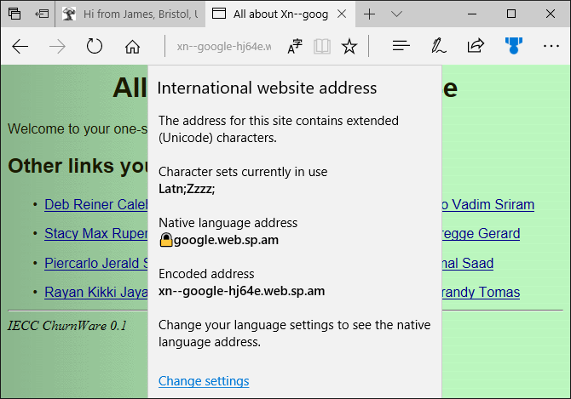Image resolution: width=571 pixels, height=399 pixels.
Task: Click the native address google.web.sp.am
Action: (x=219, y=240)
